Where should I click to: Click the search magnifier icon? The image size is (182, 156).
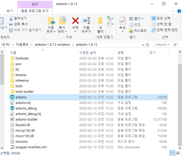[175, 45]
